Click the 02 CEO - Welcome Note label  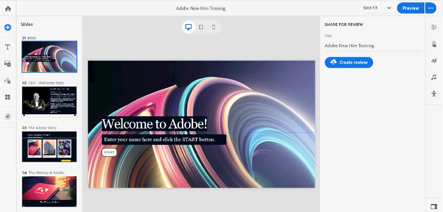[x=43, y=83]
